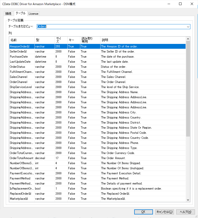Click 'The Shipping Address City.' description
This screenshot has height=218, width=198.
click(x=119, y=112)
